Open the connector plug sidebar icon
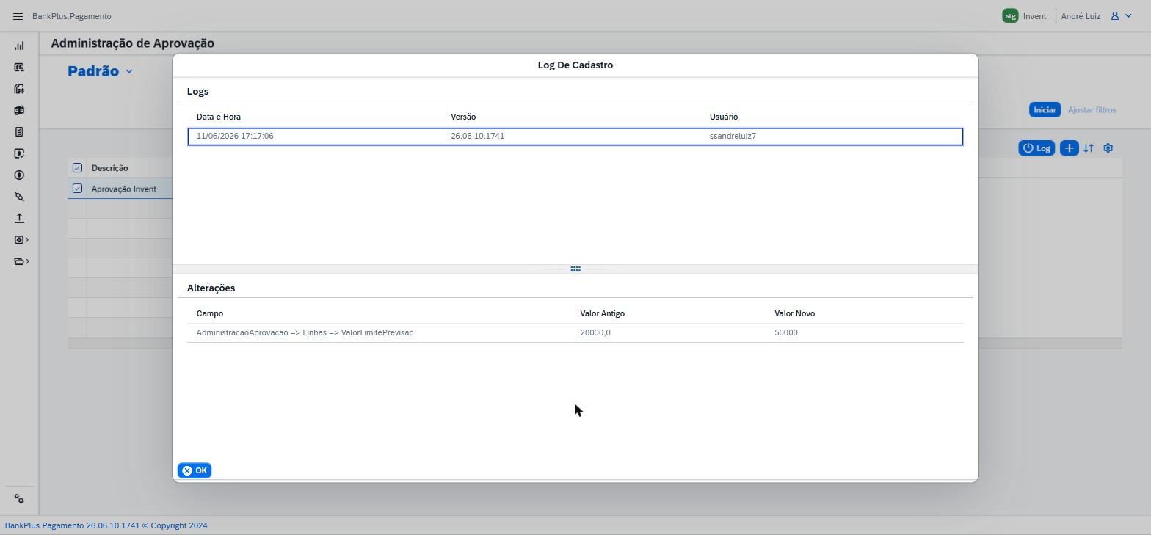 [19, 197]
